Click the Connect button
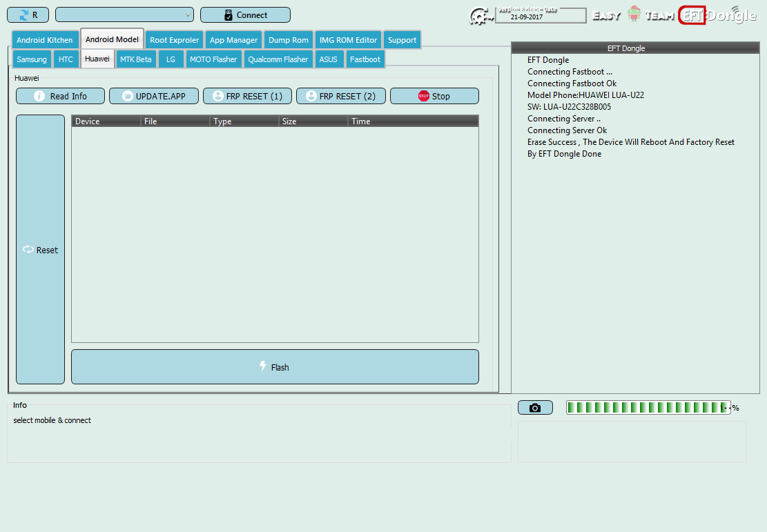Viewport: 767px width, 532px height. [x=245, y=15]
